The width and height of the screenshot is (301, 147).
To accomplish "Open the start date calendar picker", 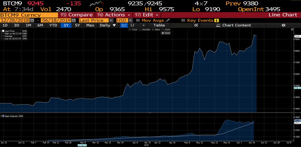I will [32, 20].
